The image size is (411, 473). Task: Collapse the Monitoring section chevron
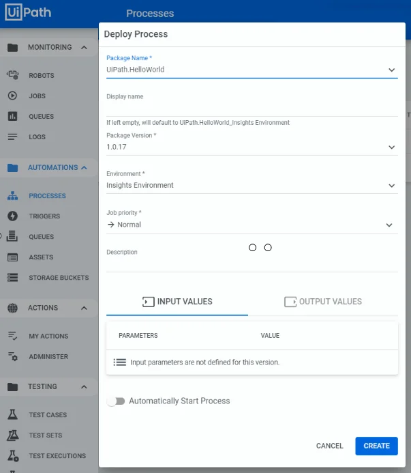coord(84,47)
